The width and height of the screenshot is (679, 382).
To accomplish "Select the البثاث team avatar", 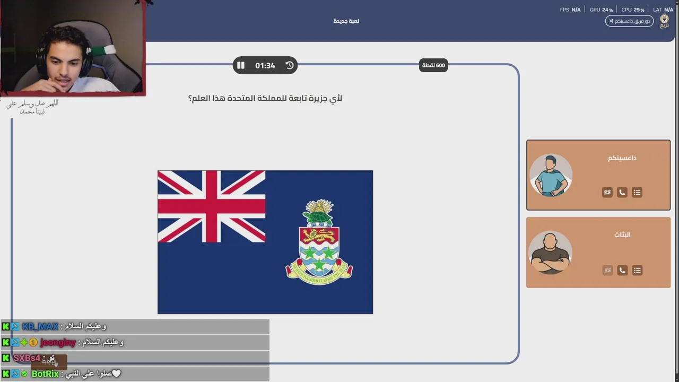I will click(x=551, y=253).
